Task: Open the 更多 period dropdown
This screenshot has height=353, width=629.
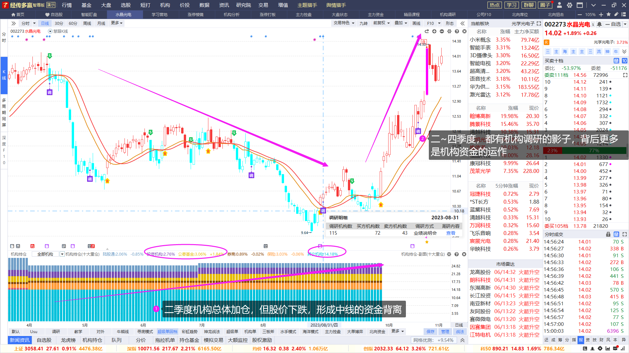Action: pyautogui.click(x=117, y=23)
